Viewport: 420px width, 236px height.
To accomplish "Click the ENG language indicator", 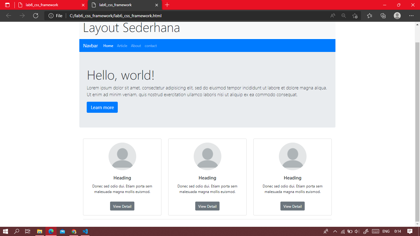I will (386, 231).
